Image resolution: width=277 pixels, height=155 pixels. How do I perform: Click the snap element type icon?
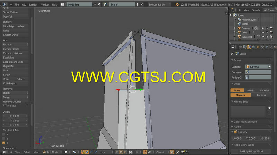coord(150,152)
